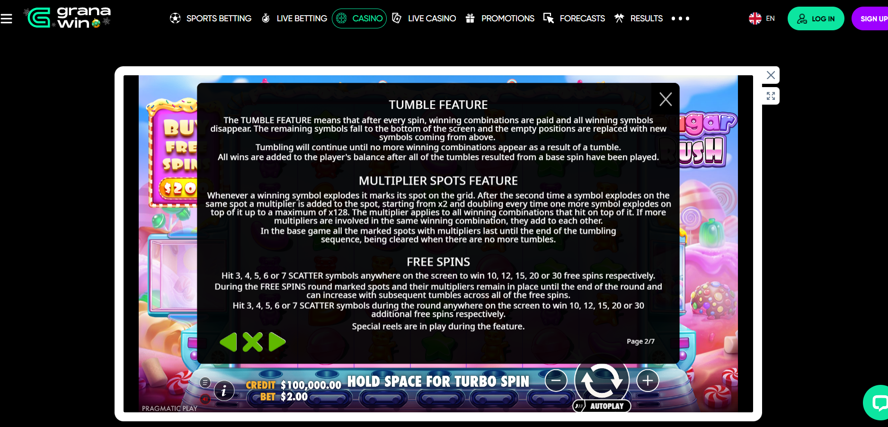
Task: Click the Log In button
Action: coord(816,18)
